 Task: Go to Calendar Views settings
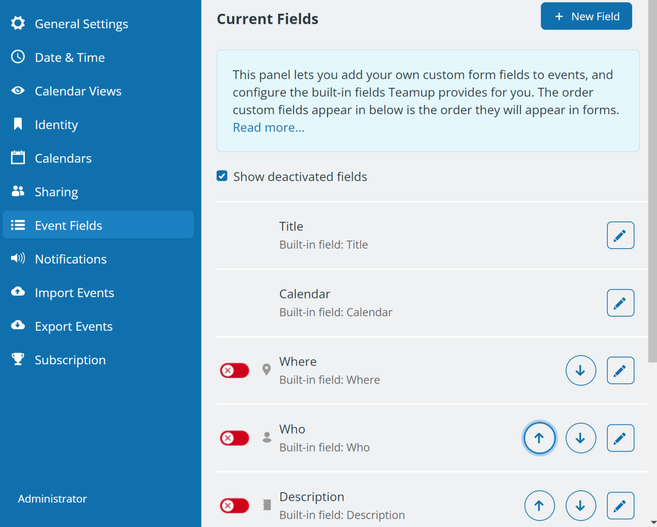coord(78,91)
